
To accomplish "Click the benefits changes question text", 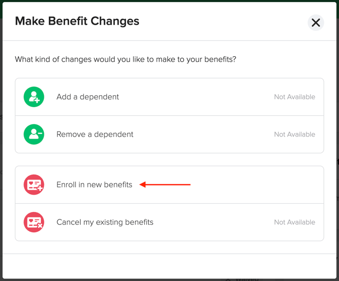I will (125, 59).
